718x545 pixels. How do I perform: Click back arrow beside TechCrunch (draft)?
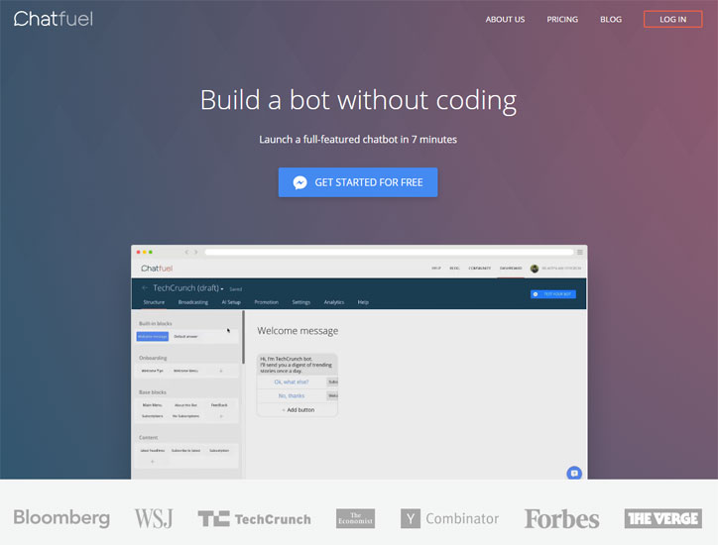(x=145, y=287)
